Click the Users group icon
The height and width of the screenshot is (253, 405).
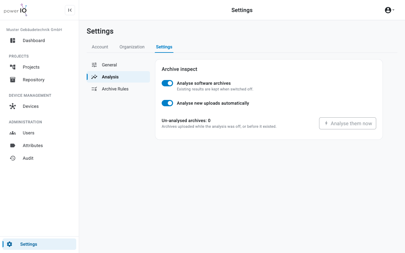click(x=13, y=133)
